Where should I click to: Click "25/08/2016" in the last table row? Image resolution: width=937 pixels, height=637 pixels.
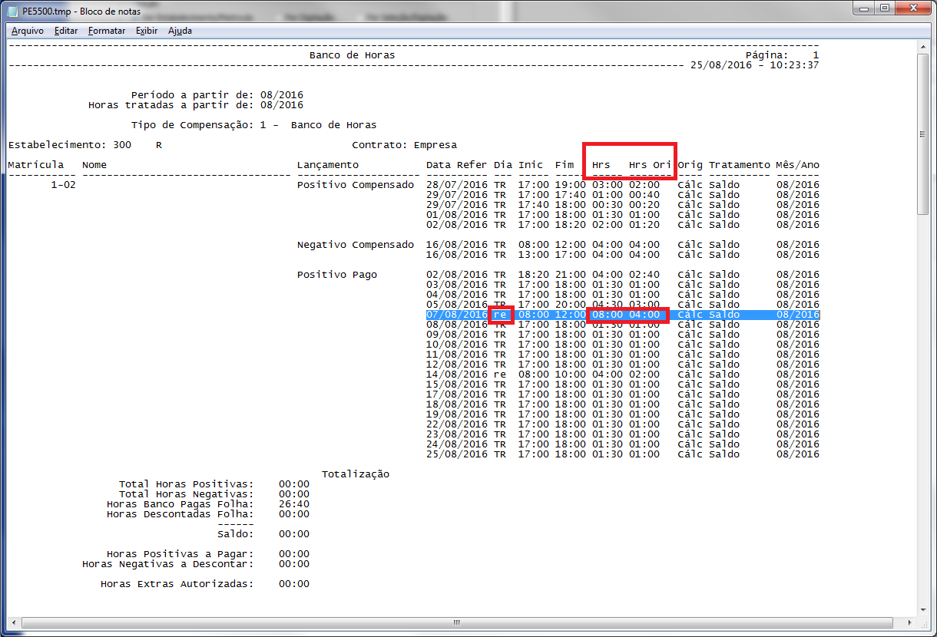click(457, 454)
